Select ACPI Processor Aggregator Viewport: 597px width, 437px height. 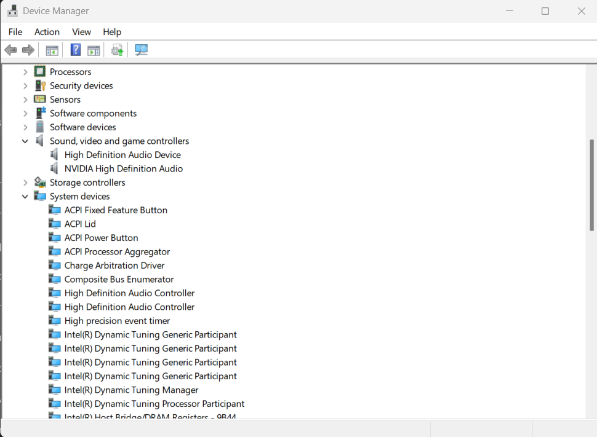[x=117, y=251]
